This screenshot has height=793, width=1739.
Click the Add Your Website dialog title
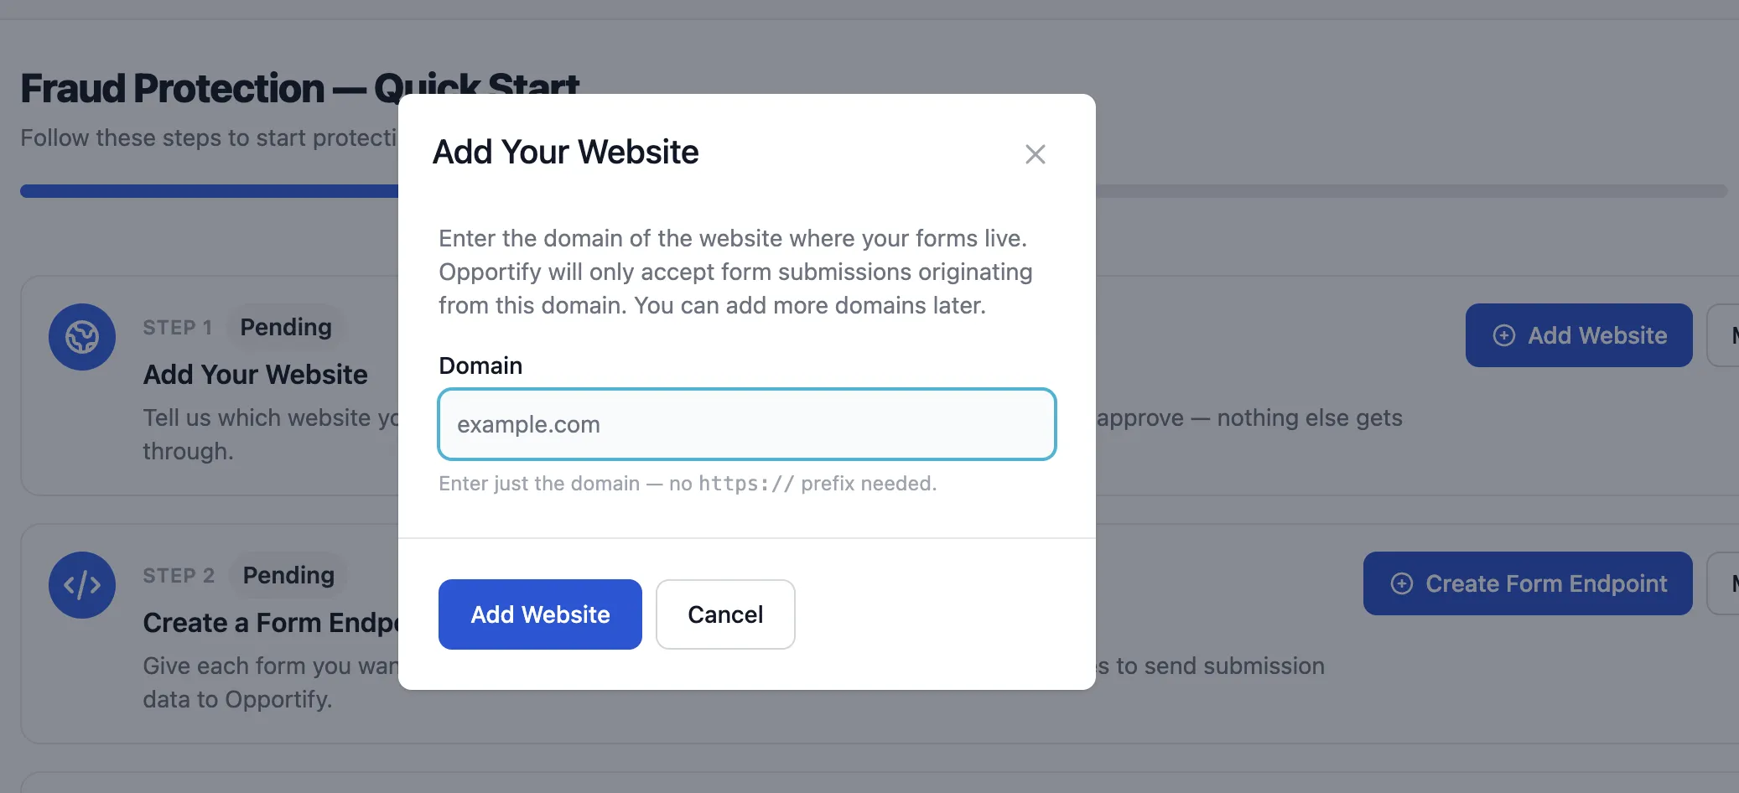click(x=565, y=152)
